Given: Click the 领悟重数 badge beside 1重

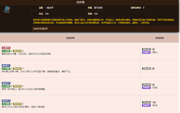Looking at the screenshot, I should pos(146,49).
